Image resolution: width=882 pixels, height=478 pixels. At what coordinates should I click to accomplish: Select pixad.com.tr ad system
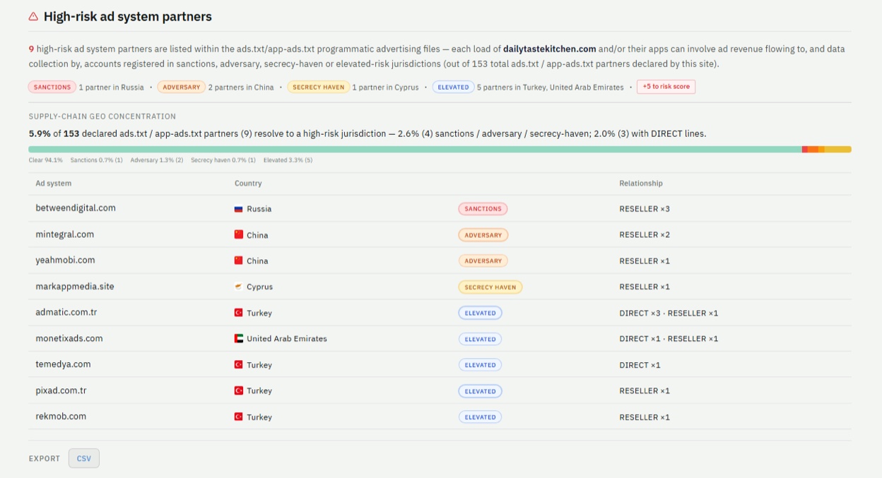point(61,390)
